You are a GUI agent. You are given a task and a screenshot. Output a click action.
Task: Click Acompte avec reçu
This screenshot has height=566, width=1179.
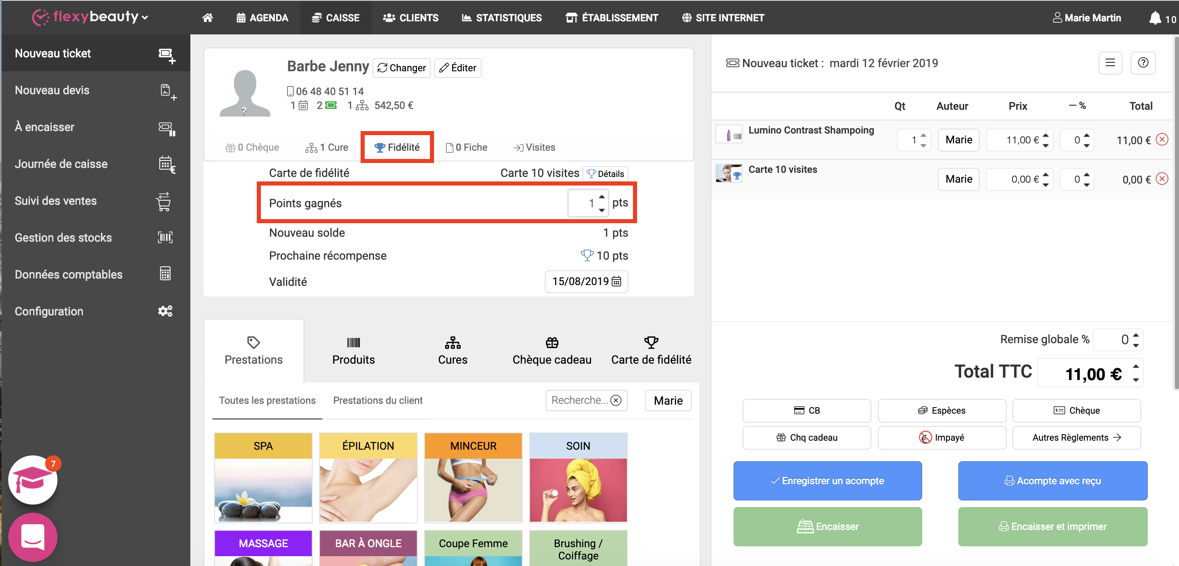1052,480
